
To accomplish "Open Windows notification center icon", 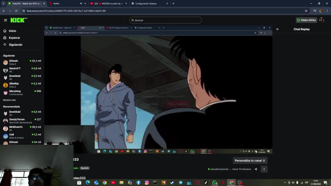I will click(x=326, y=183).
